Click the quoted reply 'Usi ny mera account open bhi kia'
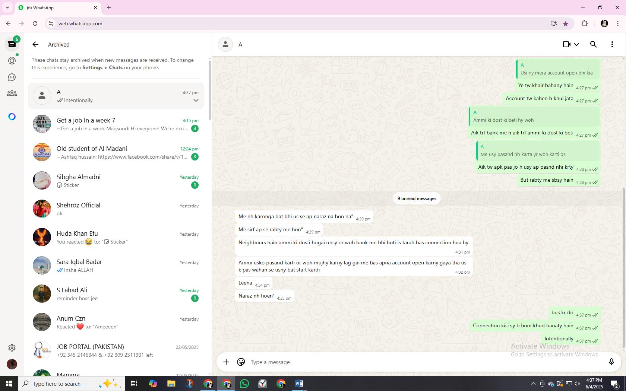 point(558,69)
